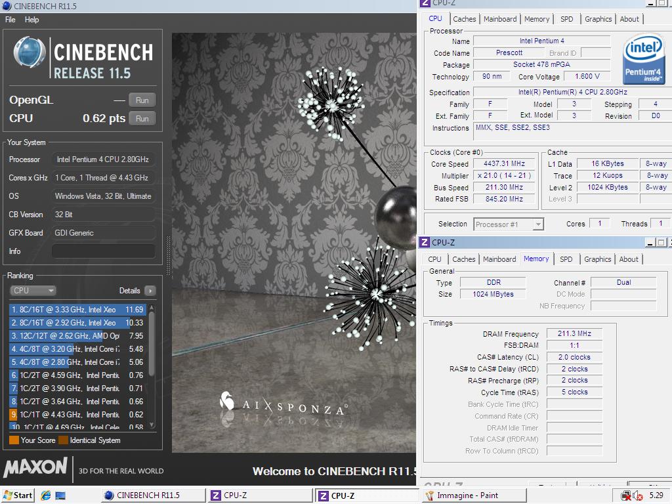
Task: Select ranking entry 12C/12T @ 2.62 GHz AMD
Action: coord(77,335)
